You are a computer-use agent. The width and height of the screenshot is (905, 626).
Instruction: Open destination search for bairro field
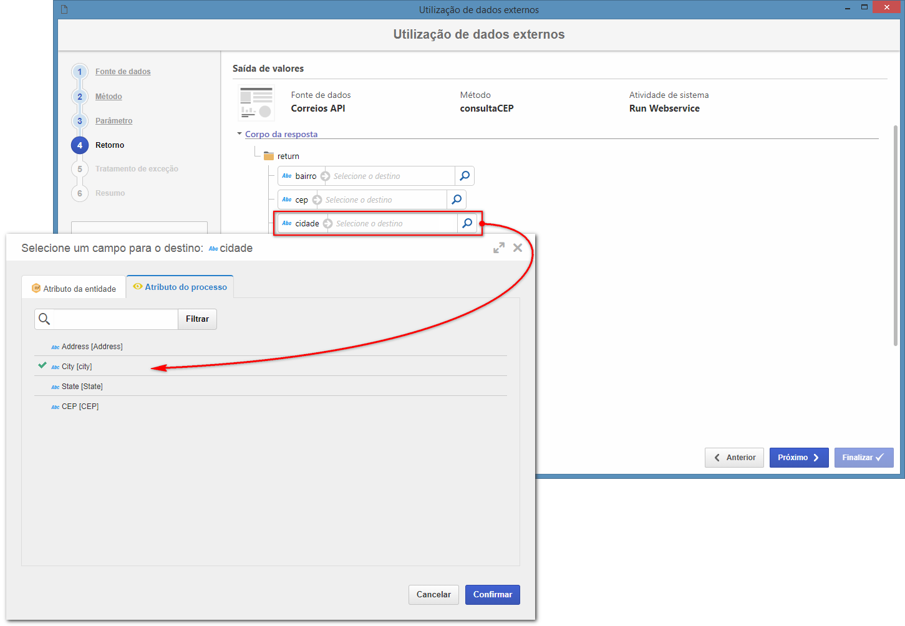click(x=465, y=176)
